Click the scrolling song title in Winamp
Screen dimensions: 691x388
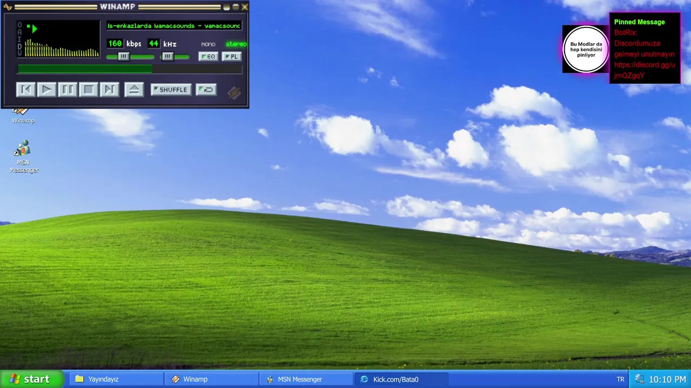pos(174,26)
